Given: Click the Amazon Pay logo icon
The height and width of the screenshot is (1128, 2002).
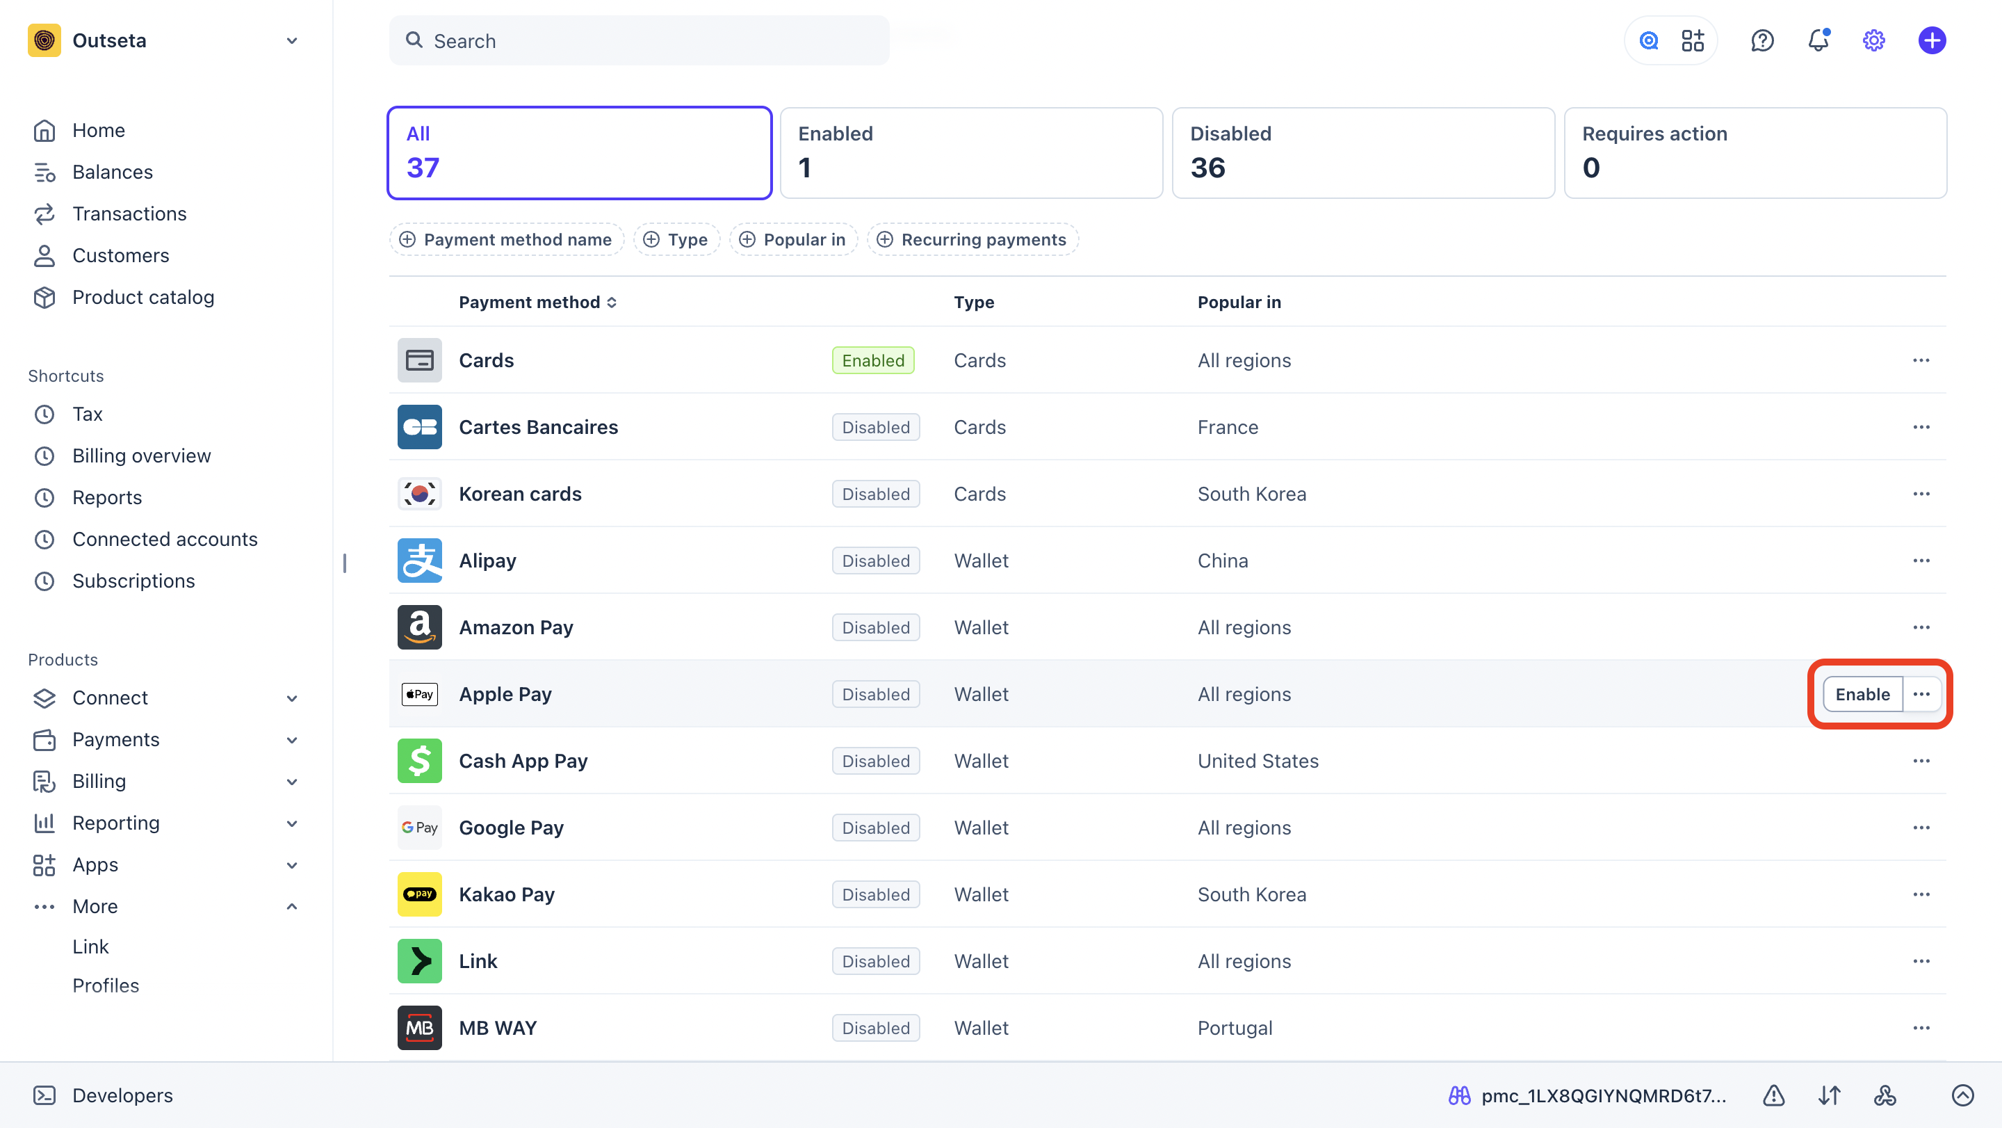Looking at the screenshot, I should (x=420, y=627).
